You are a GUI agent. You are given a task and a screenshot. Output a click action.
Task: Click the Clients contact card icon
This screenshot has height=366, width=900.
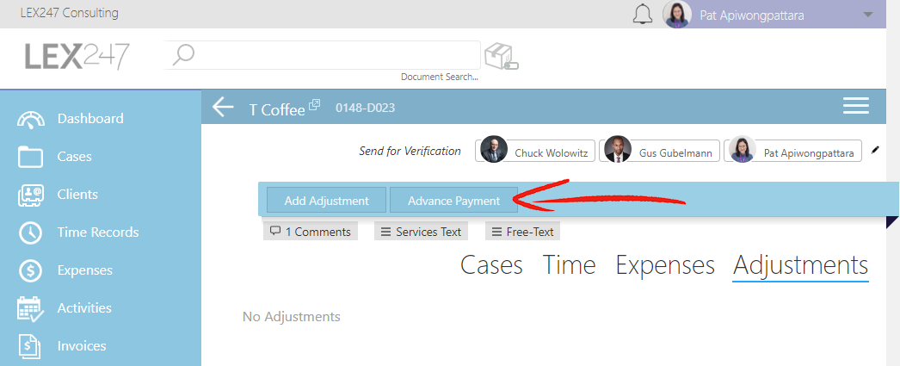[x=30, y=195]
